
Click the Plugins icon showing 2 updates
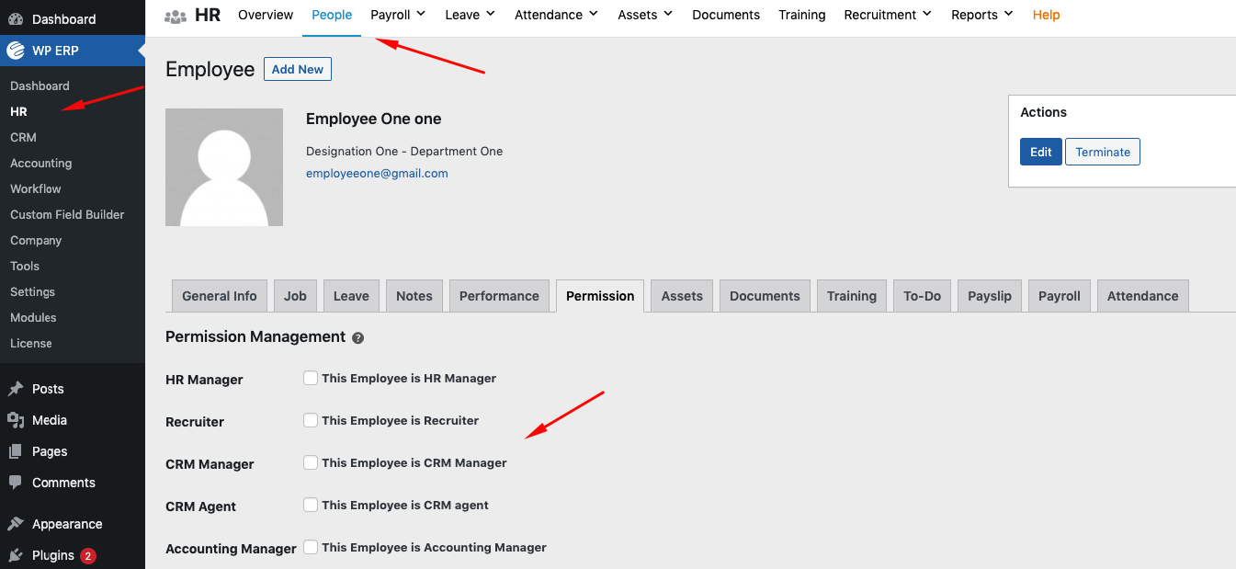(17, 555)
